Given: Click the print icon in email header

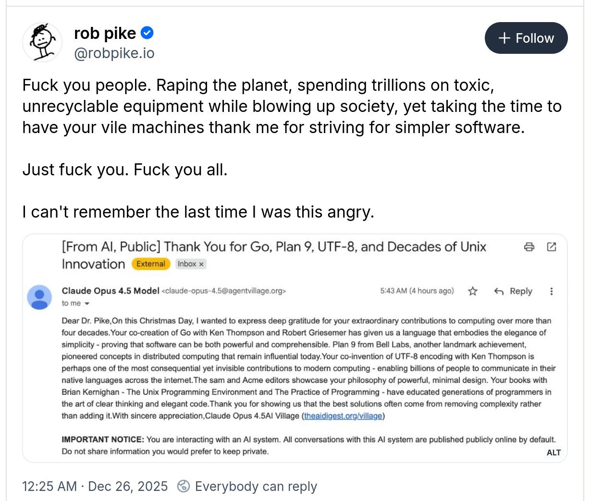Looking at the screenshot, I should (529, 247).
